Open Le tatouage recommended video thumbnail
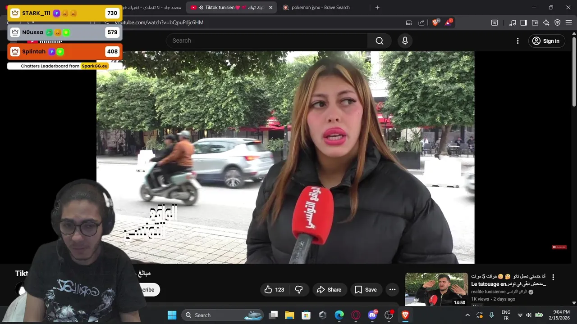577x324 pixels. pyautogui.click(x=436, y=289)
